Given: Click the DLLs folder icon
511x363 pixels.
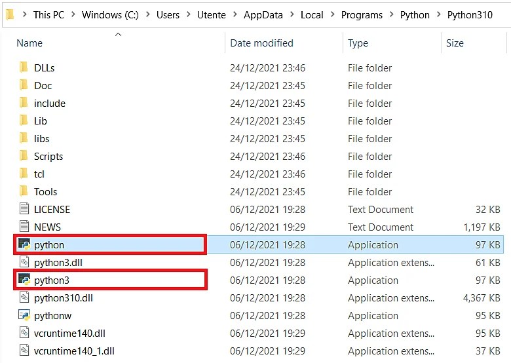Looking at the screenshot, I should [24, 67].
